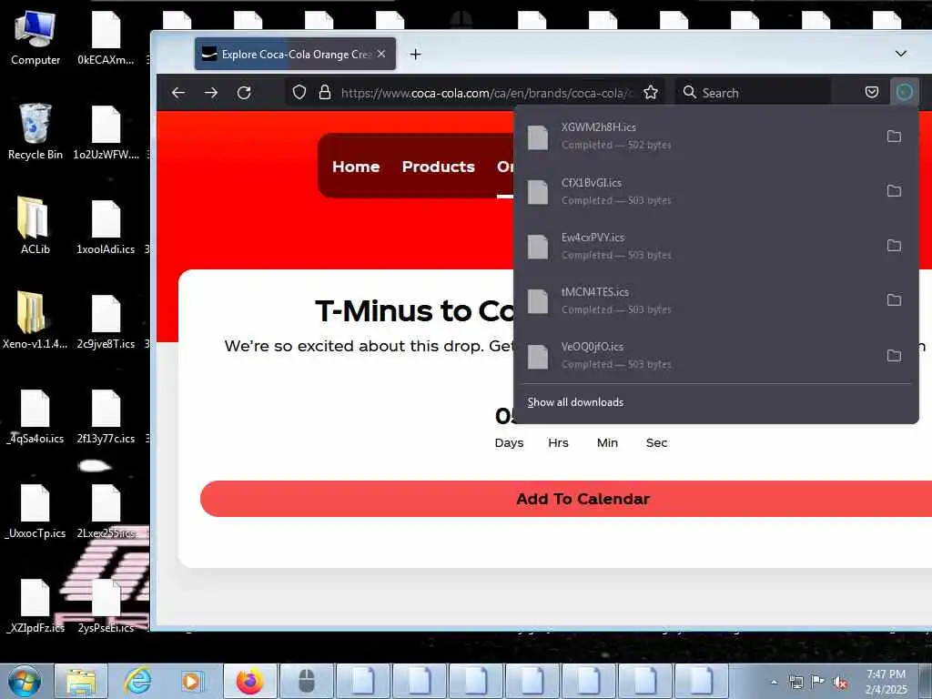Open downloaded file Ew4cxPVY.ics

(696, 246)
